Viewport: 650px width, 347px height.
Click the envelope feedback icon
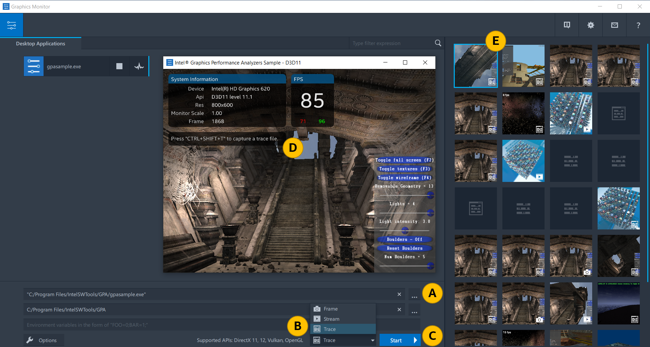[614, 25]
